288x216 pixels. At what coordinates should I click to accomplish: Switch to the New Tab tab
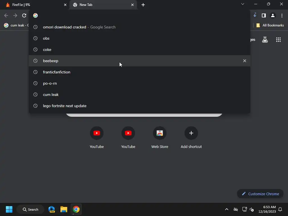[103, 5]
